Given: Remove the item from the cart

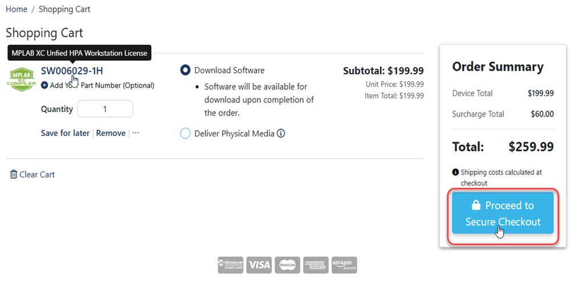Looking at the screenshot, I should tap(111, 133).
